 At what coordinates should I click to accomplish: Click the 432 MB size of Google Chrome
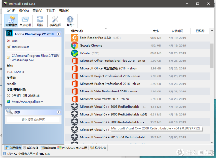[x=156, y=46]
